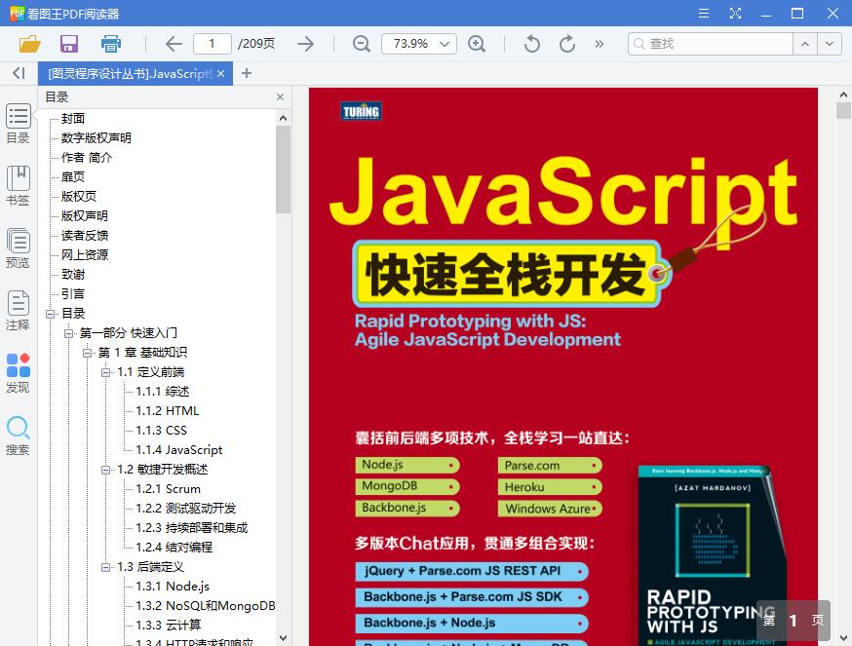852x646 pixels.
Task: Go to the next page arrow
Action: tap(306, 44)
